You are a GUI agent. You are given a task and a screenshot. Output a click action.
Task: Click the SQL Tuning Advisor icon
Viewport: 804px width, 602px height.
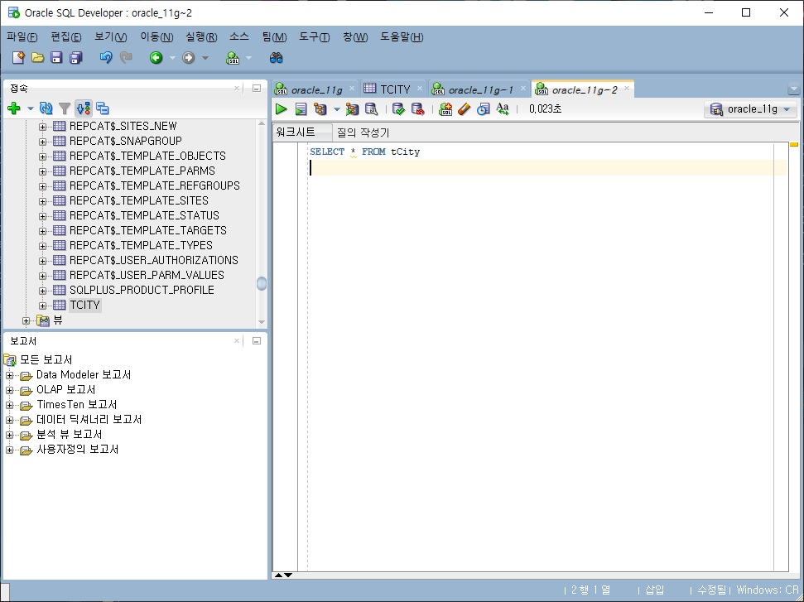[x=371, y=108]
